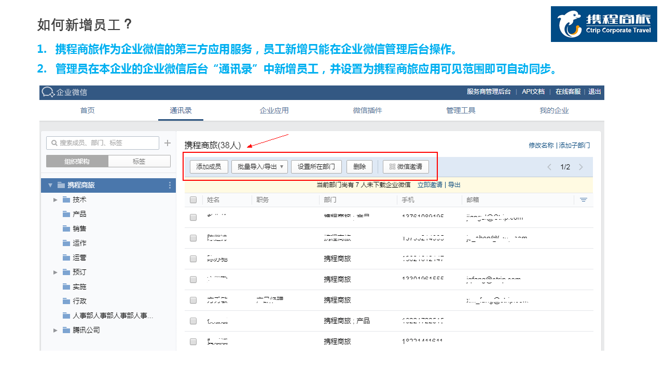Click the 产品 folder icon

click(x=66, y=214)
